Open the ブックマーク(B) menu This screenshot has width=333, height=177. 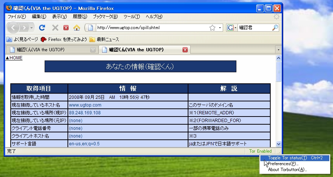(105, 17)
